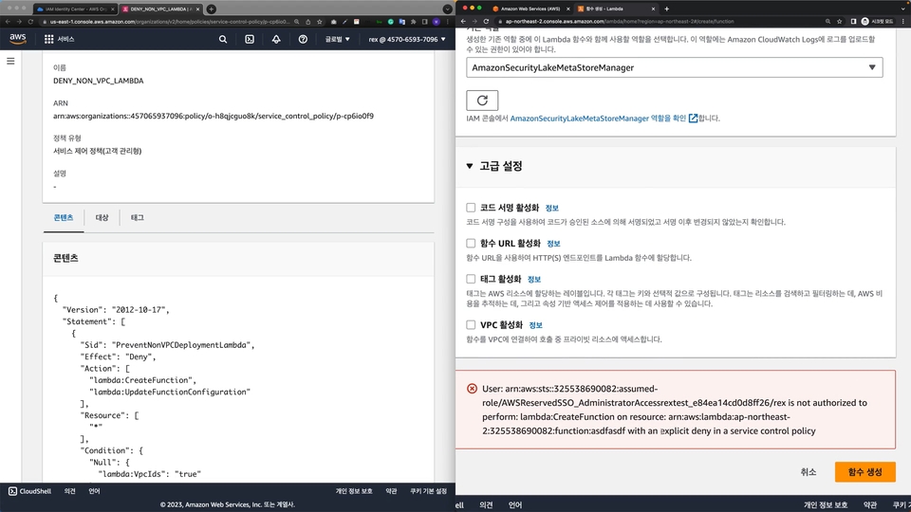Click the AWS logo in the left window

18,38
